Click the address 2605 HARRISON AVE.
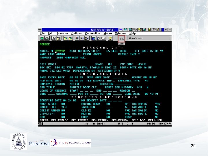The width and height of the screenshot is (208, 156). pyautogui.click(x=71, y=58)
